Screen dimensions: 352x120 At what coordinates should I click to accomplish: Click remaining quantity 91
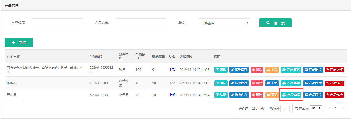154,70
